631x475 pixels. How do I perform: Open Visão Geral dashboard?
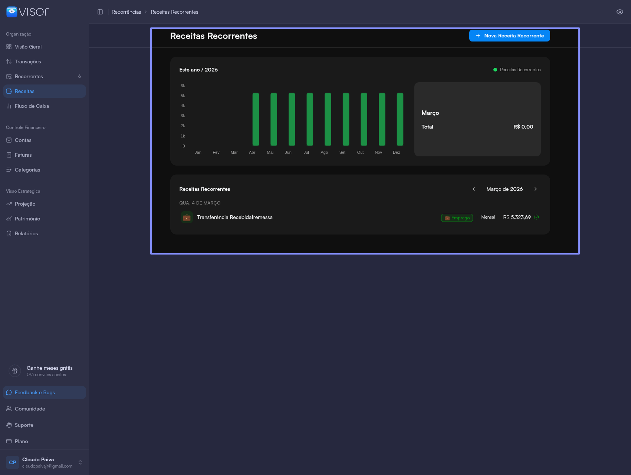[28, 47]
